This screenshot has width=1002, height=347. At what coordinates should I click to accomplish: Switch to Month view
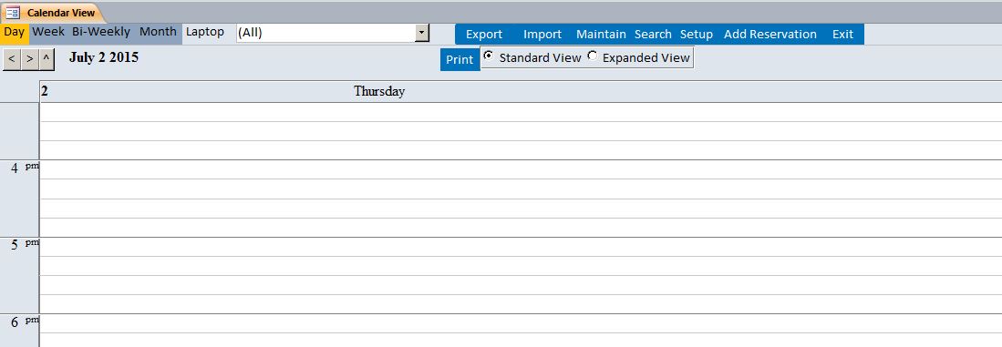point(158,32)
